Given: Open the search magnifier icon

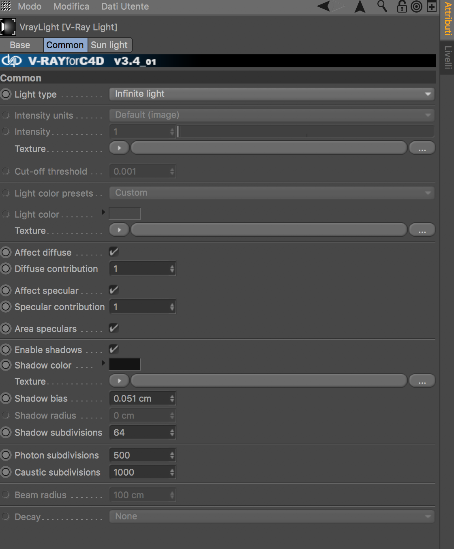Looking at the screenshot, I should (382, 6).
